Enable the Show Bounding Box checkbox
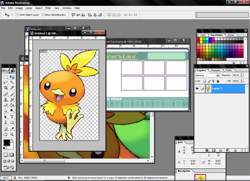This screenshot has height=181, width=250. tap(43, 15)
